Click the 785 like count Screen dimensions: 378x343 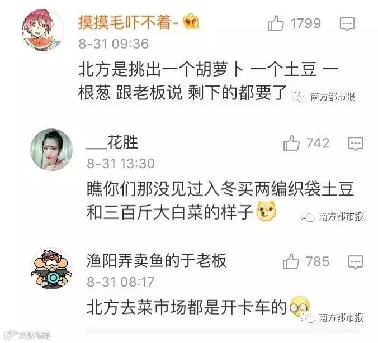[x=318, y=261]
